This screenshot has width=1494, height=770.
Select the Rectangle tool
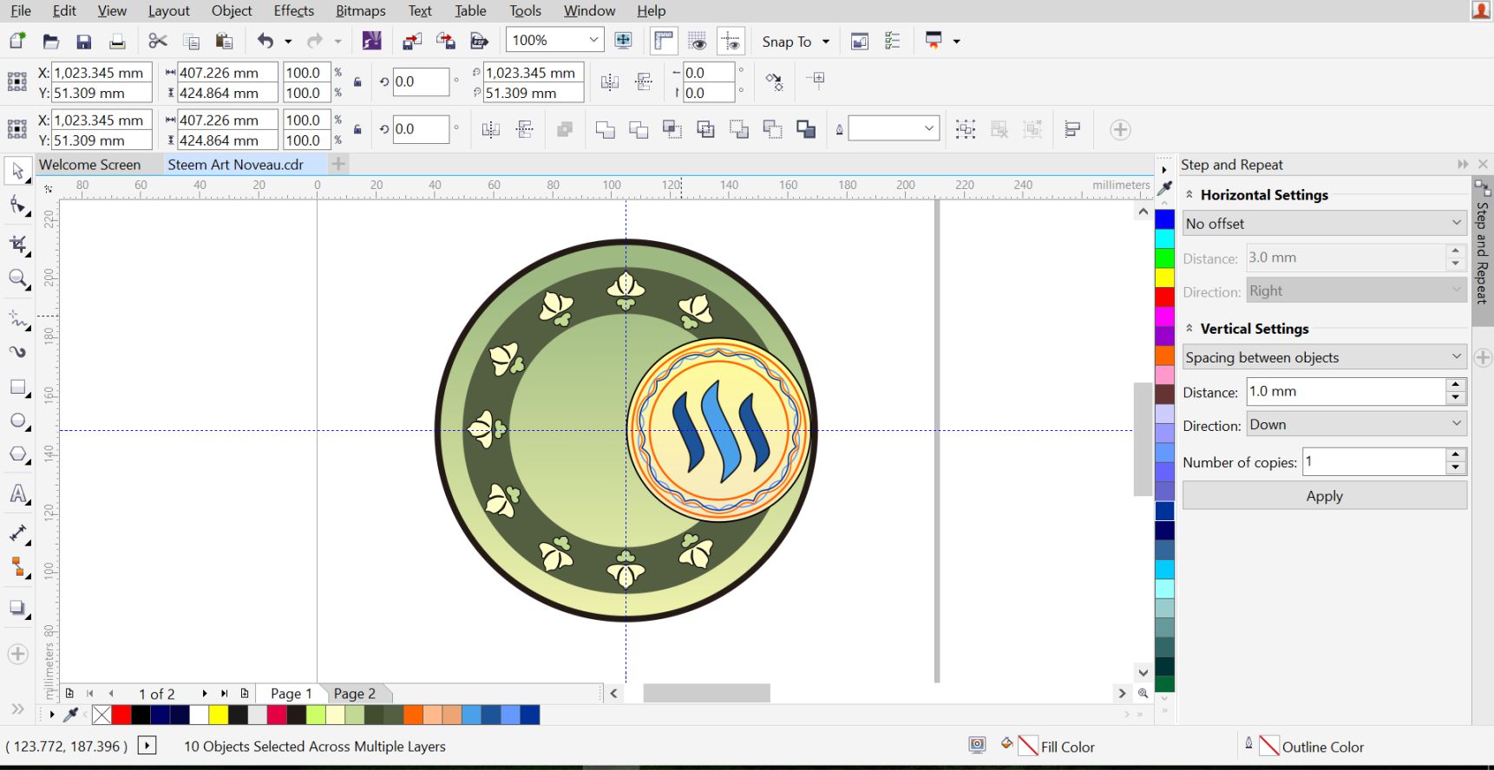pos(17,388)
